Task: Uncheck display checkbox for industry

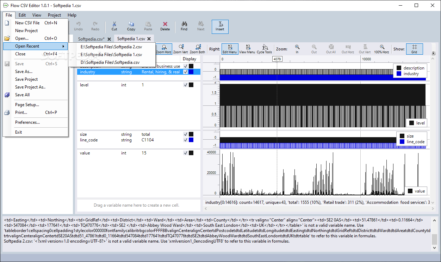Action: [x=186, y=72]
